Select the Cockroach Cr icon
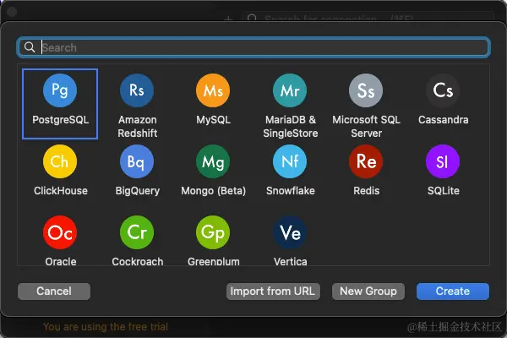This screenshot has height=338, width=507. [x=137, y=232]
